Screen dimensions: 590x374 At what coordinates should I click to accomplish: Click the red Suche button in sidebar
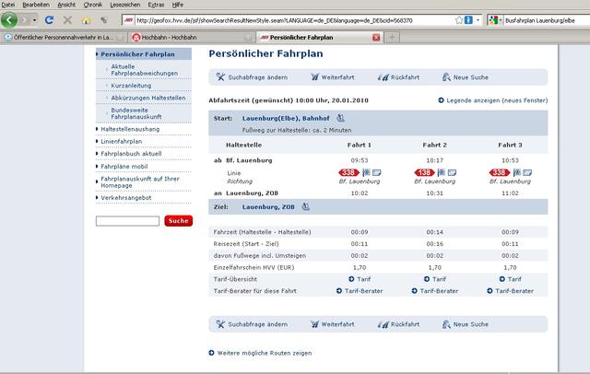coord(178,221)
